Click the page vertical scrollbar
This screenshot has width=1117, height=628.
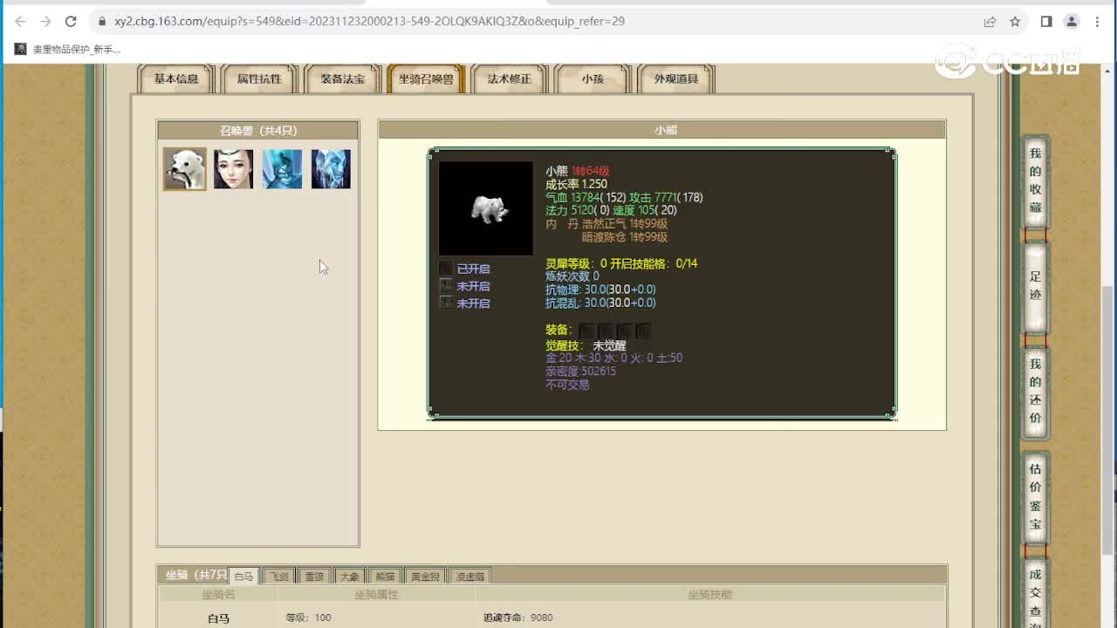point(1109,419)
